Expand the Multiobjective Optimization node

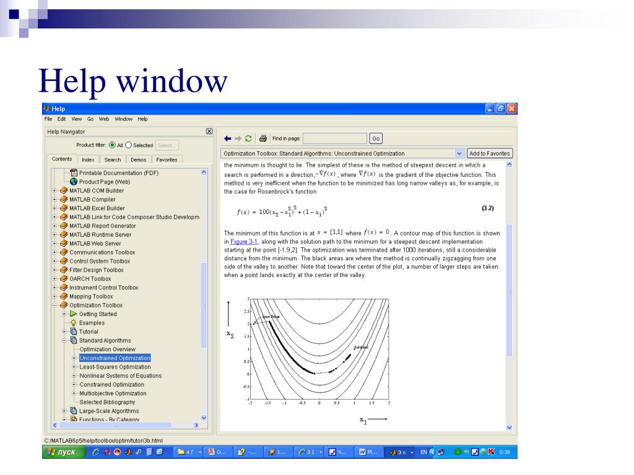click(74, 393)
